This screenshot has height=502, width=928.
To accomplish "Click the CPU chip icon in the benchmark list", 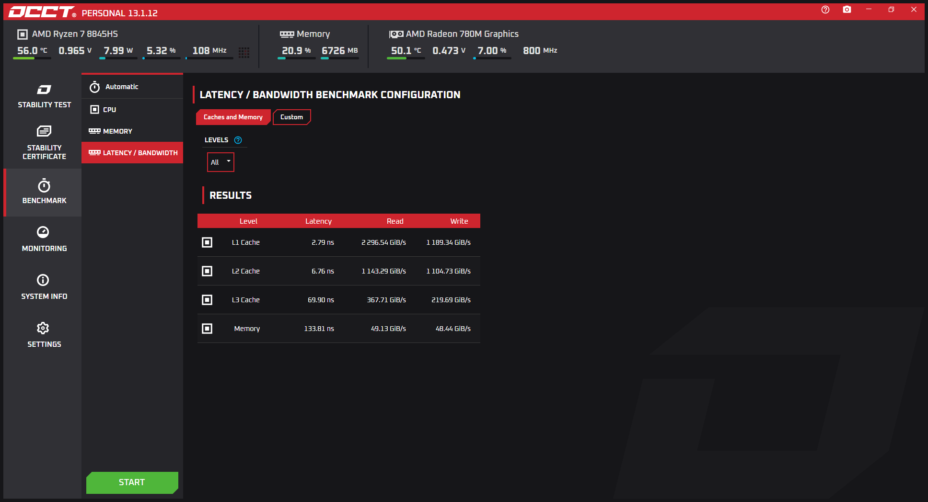I will coord(95,110).
